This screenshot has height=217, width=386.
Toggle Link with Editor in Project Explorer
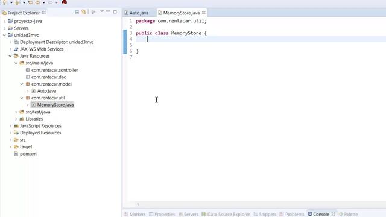coord(84,12)
